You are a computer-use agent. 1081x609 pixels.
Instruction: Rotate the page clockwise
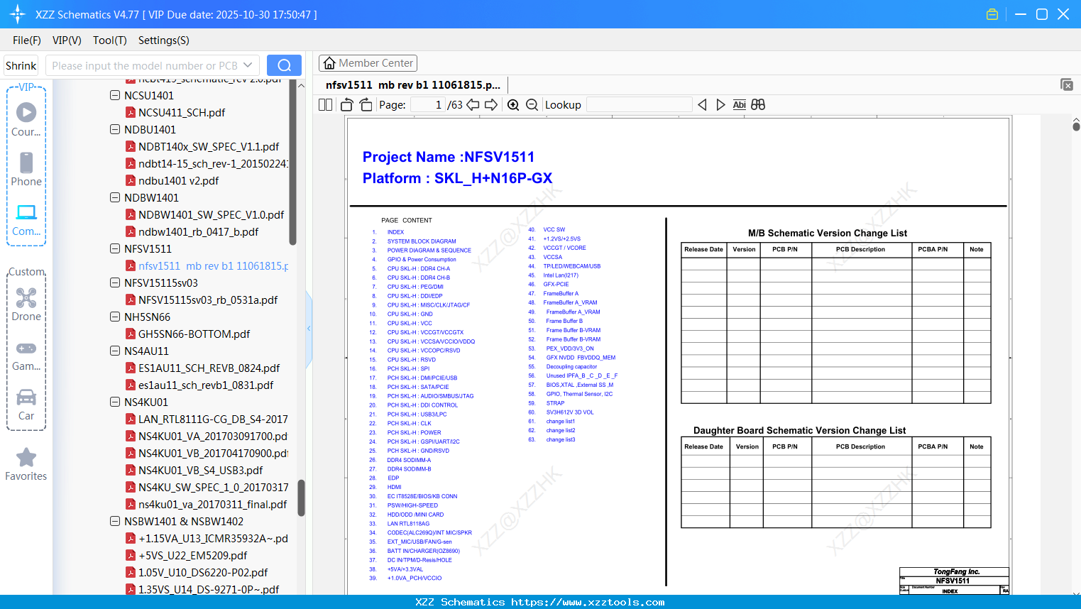(x=366, y=104)
